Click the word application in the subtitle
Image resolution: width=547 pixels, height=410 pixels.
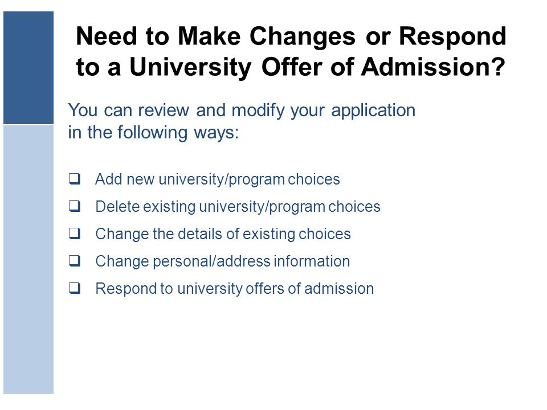coord(373,111)
